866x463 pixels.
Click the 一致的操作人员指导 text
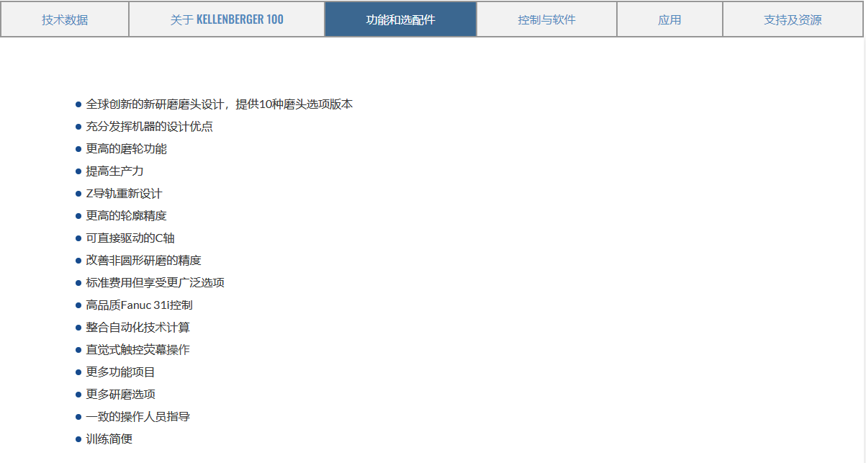tap(137, 417)
